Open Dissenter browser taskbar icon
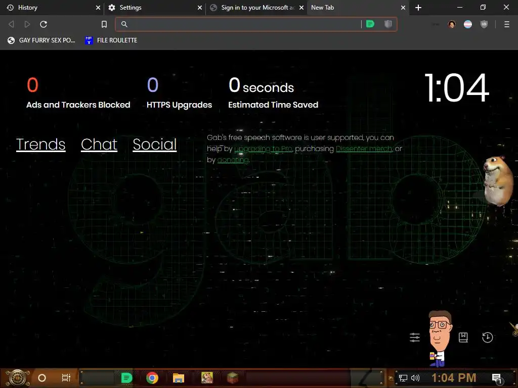 [126, 378]
